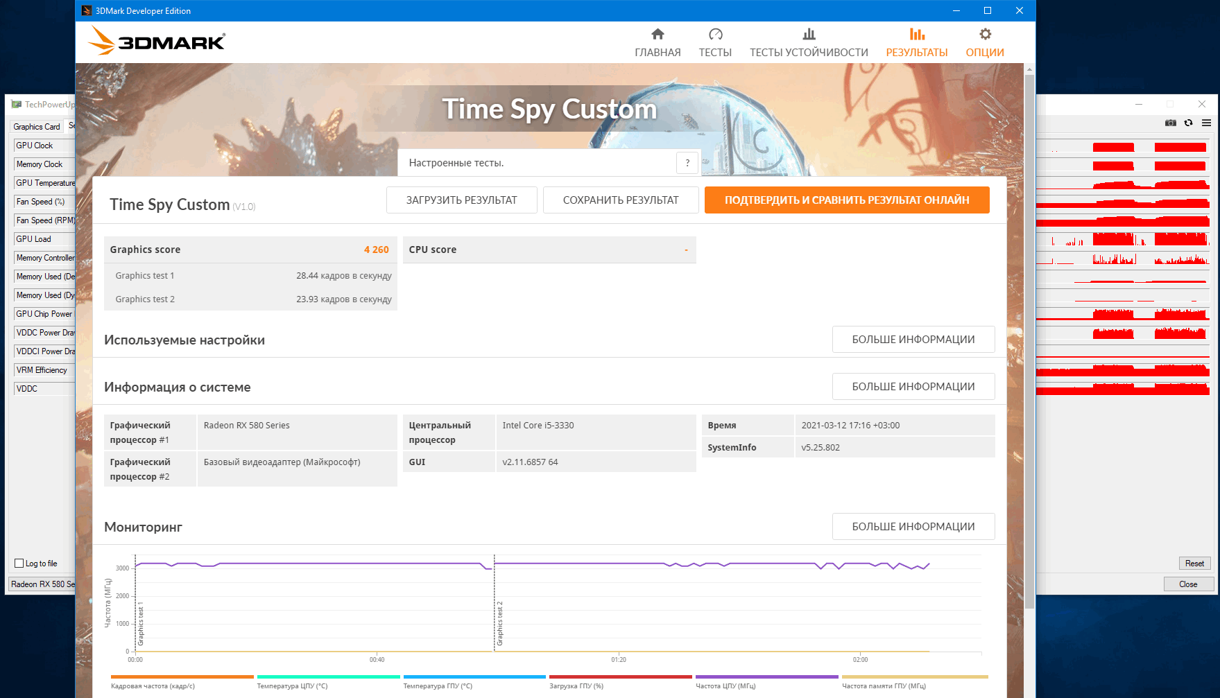
Task: Click Reset button in TechPowerUp
Action: pyautogui.click(x=1194, y=564)
